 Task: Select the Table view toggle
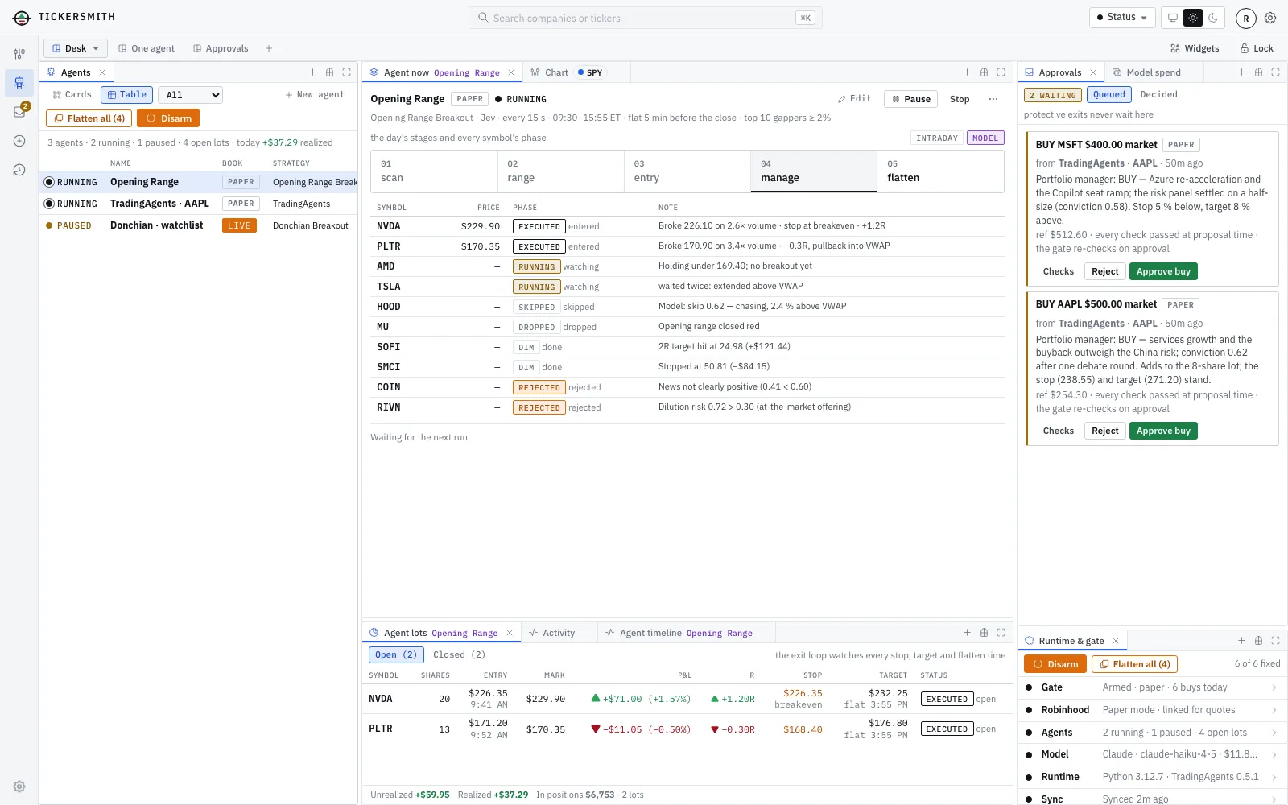point(127,95)
